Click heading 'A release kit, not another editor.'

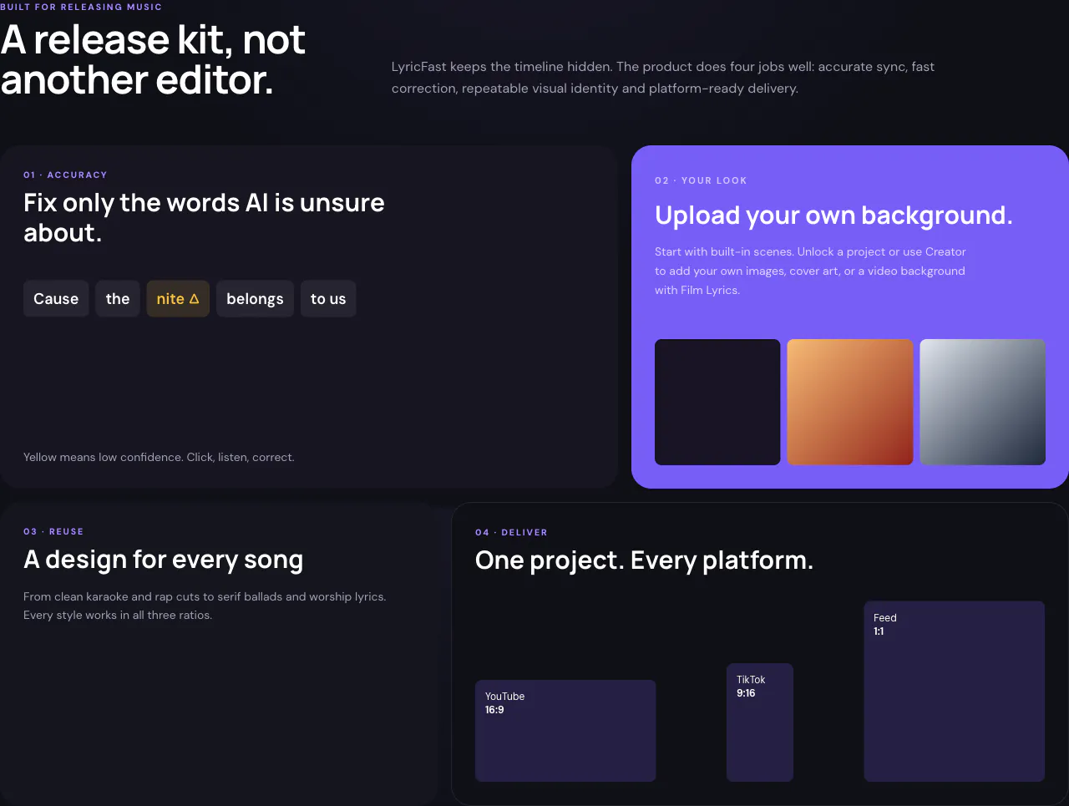[153, 60]
